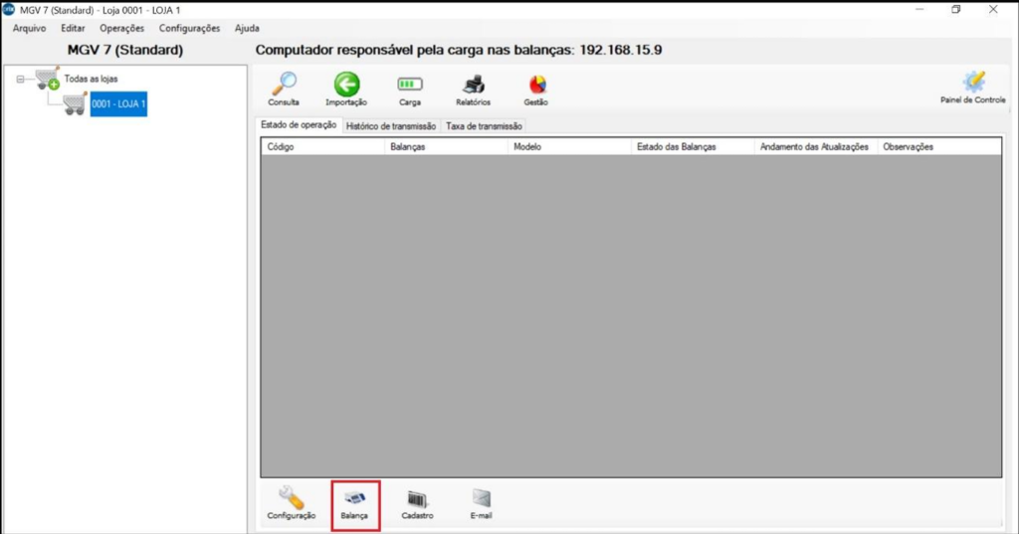Open the Balança scale icon
The width and height of the screenshot is (1019, 534).
[355, 498]
